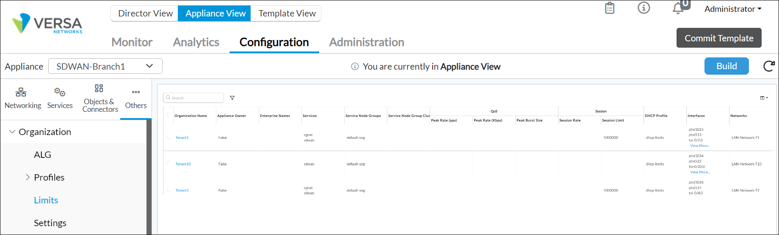The width and height of the screenshot is (779, 235).
Task: Open the clipboard tasks icon
Action: pos(610,8)
